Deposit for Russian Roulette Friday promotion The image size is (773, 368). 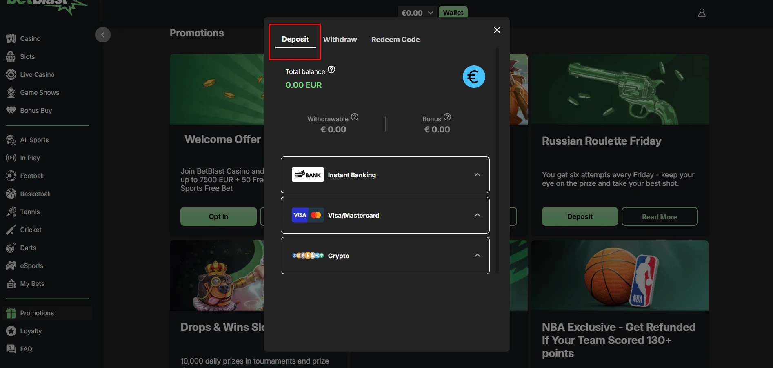[x=580, y=216]
